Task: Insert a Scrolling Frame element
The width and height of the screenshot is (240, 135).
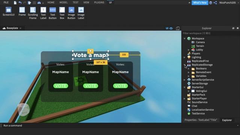Action: point(33,13)
